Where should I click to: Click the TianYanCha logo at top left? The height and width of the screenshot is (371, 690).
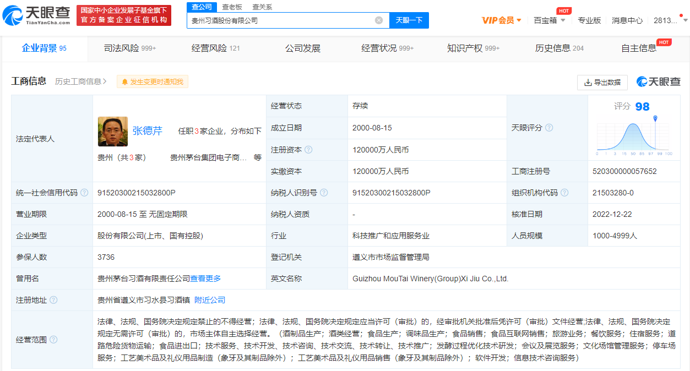[x=36, y=15]
